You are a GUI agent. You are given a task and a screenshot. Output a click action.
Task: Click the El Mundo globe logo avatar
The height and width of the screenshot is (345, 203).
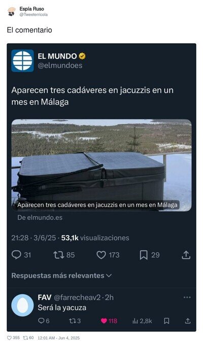(22, 61)
